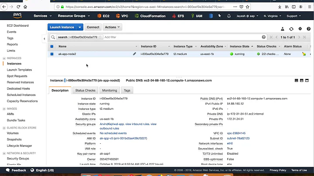Open the EC2 shortcut in the AWS navbar
Image resolution: width=314 pixels, height=176 pixels.
(103, 16)
